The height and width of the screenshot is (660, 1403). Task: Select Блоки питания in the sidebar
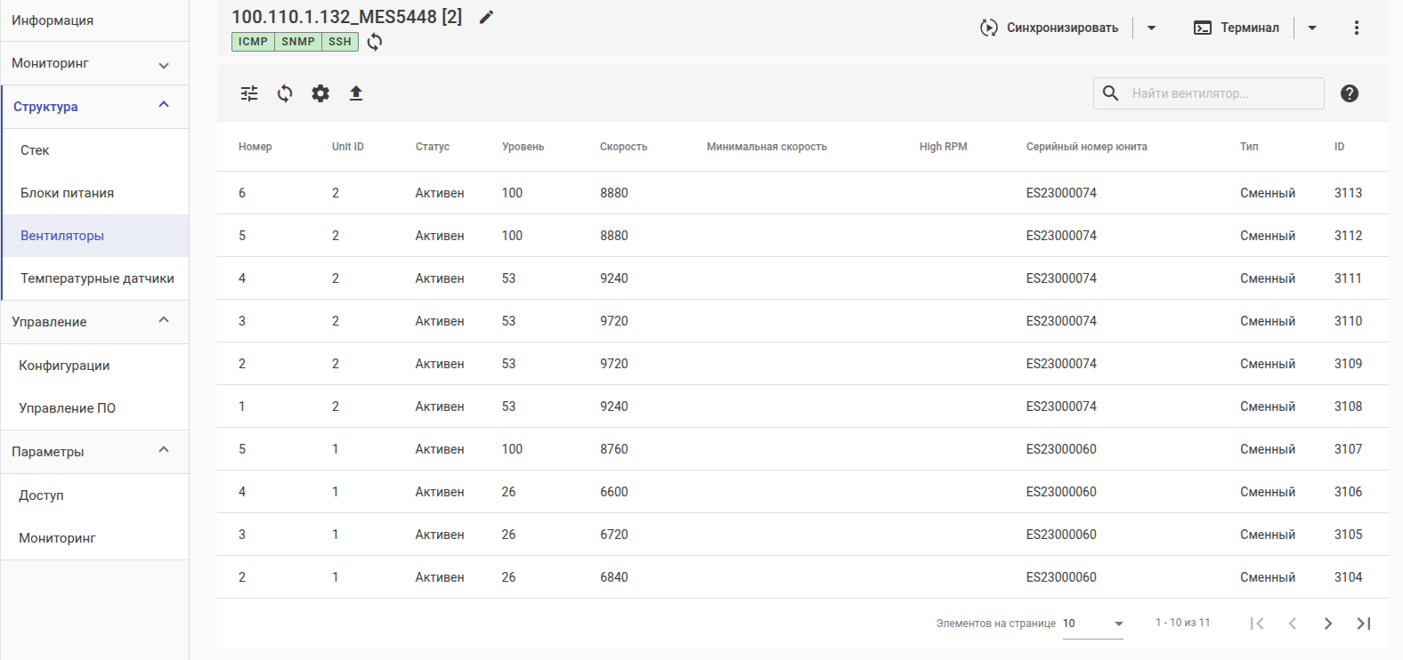(68, 193)
